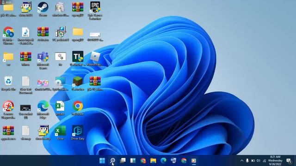Expand the hidden system tray icons chevron
This screenshot has width=296, height=166.
pos(242,160)
